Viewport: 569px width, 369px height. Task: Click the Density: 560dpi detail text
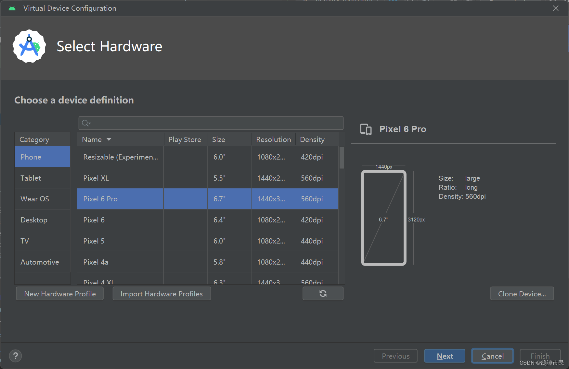pos(462,196)
